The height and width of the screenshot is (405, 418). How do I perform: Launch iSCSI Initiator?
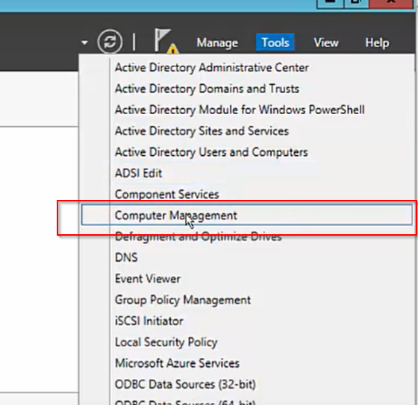[149, 321]
